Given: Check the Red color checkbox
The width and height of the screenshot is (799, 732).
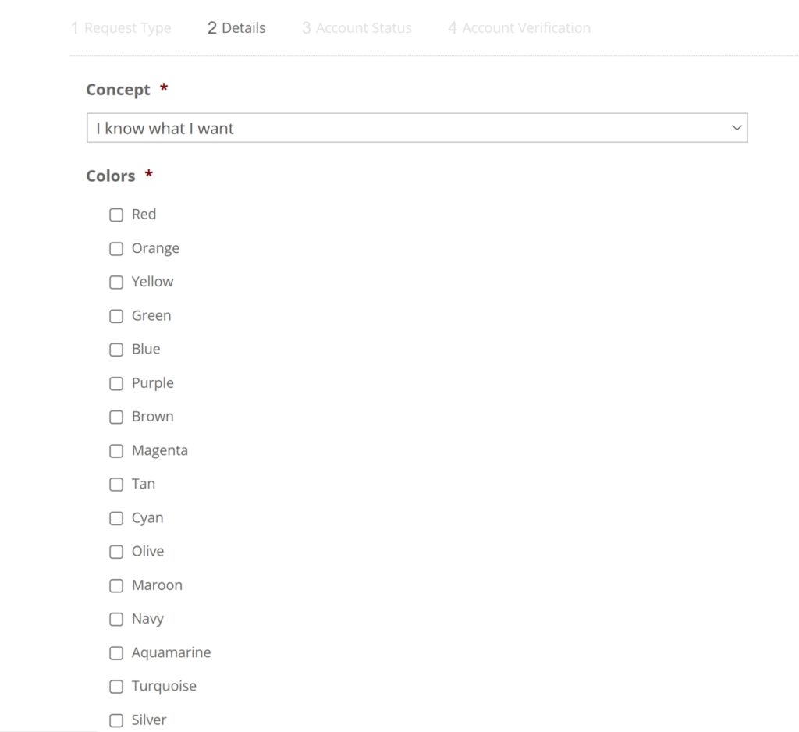Looking at the screenshot, I should coord(116,215).
